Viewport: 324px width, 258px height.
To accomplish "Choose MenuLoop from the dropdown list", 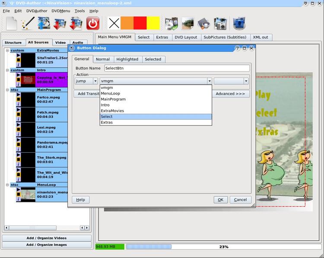I will pos(156,94).
